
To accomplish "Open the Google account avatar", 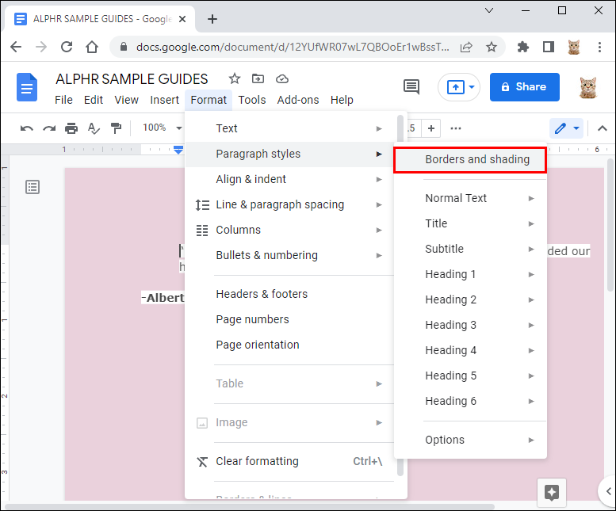I will pos(588,86).
